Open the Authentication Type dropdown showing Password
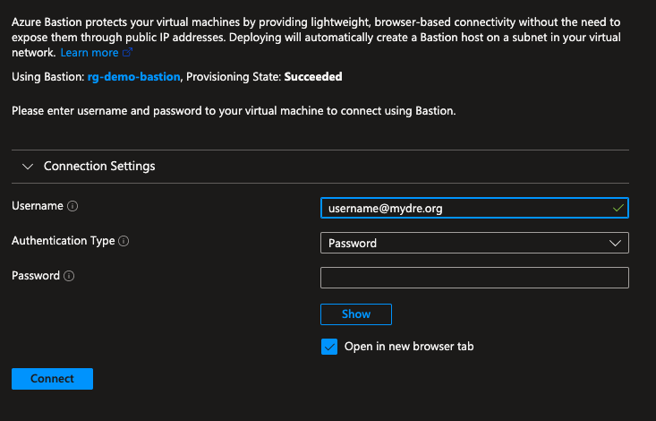This screenshot has height=421, width=656. click(x=474, y=243)
